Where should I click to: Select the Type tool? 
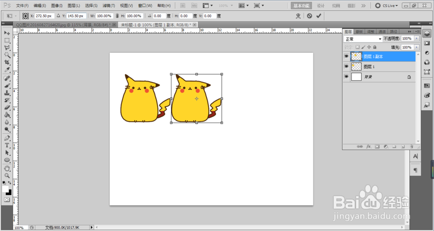pos(7,145)
